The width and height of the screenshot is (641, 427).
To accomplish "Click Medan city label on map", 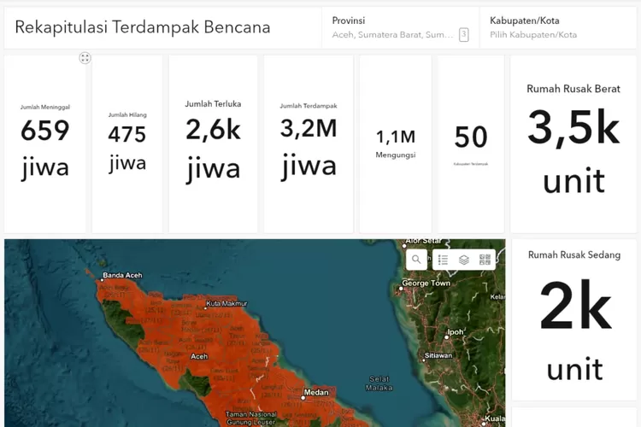I will click(316, 392).
